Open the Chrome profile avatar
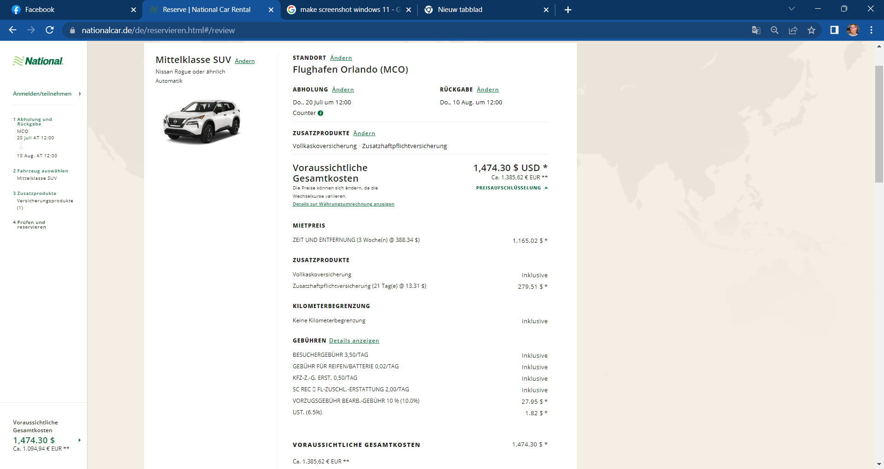This screenshot has width=884, height=469. (853, 30)
